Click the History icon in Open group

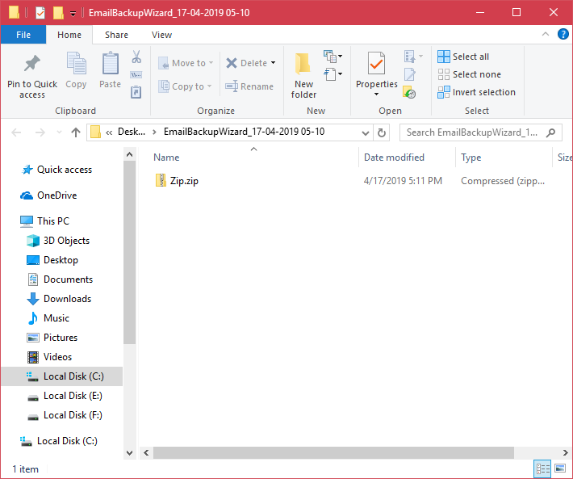click(409, 92)
